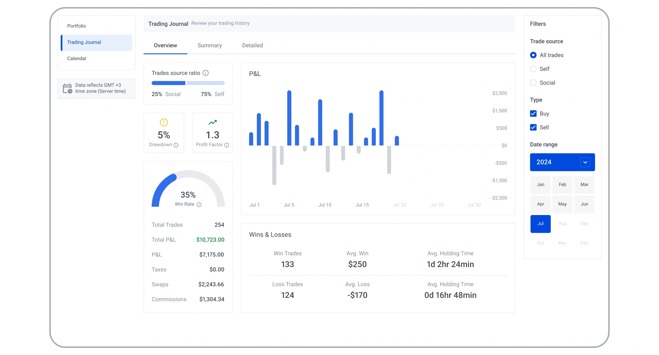The width and height of the screenshot is (659, 355).
Task: Click the Drawdown info icon
Action: click(x=176, y=145)
